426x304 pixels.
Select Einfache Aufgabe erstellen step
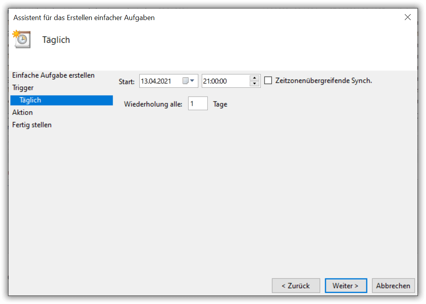click(53, 76)
